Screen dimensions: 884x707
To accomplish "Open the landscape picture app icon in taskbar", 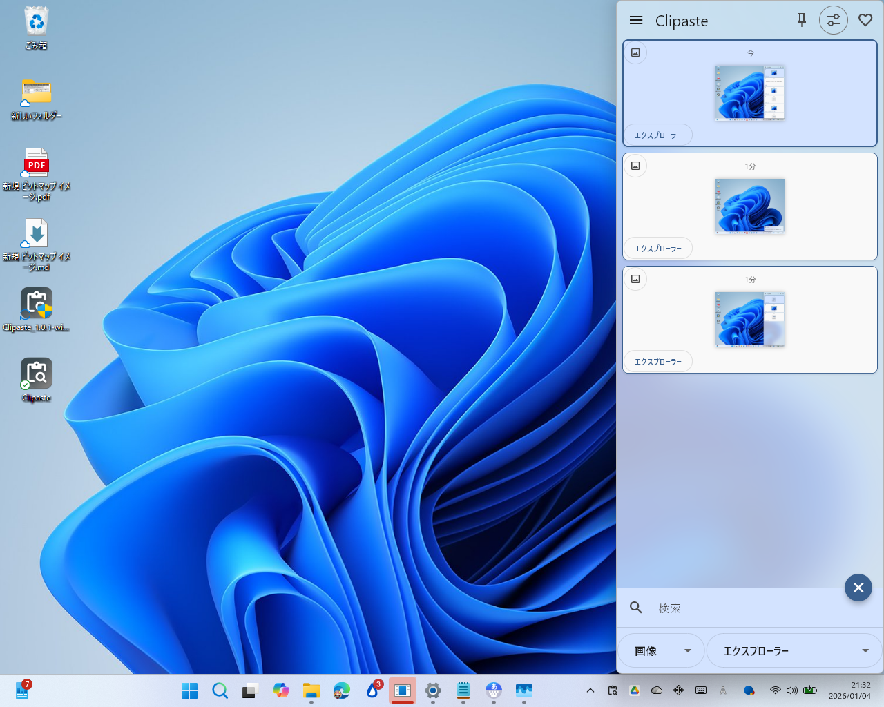I will [x=524, y=690].
